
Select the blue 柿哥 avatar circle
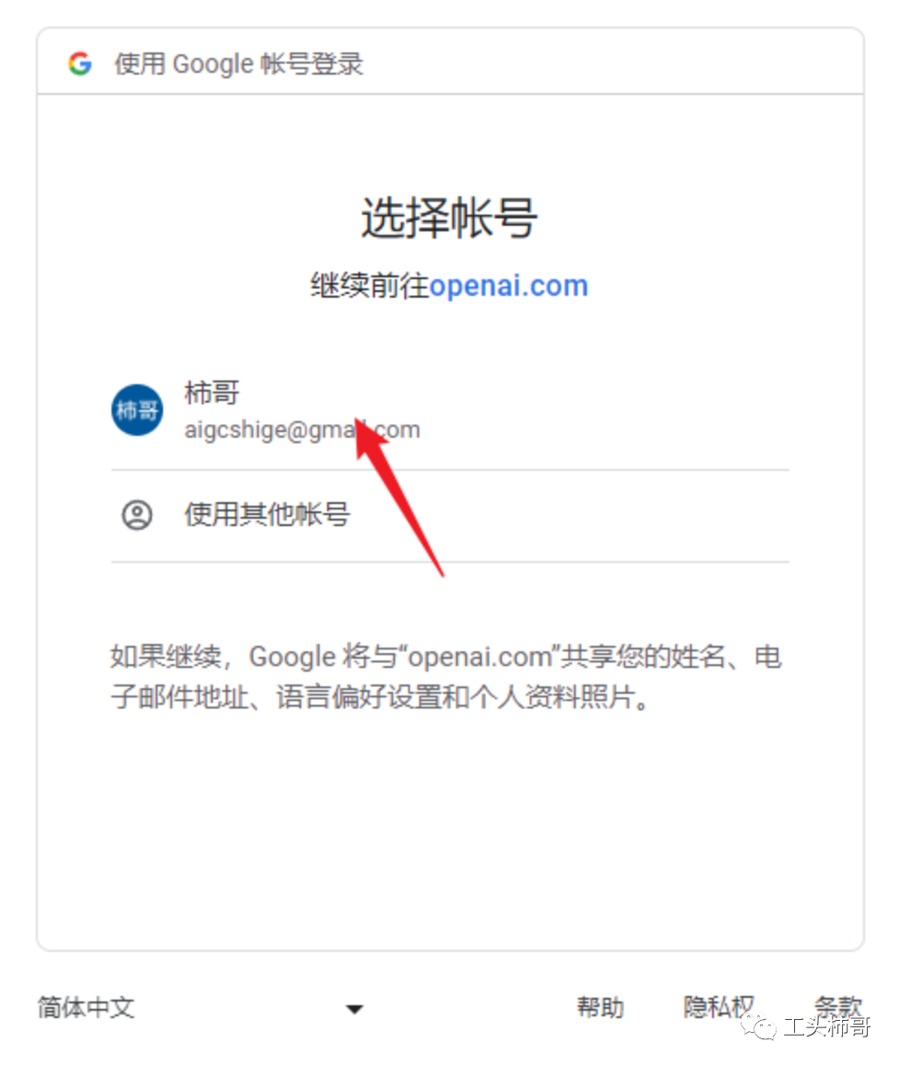pyautogui.click(x=137, y=410)
